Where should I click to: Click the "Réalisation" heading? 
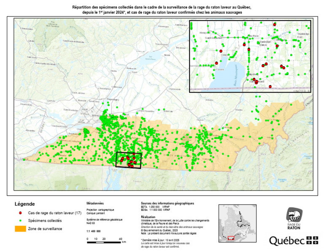click(148, 217)
